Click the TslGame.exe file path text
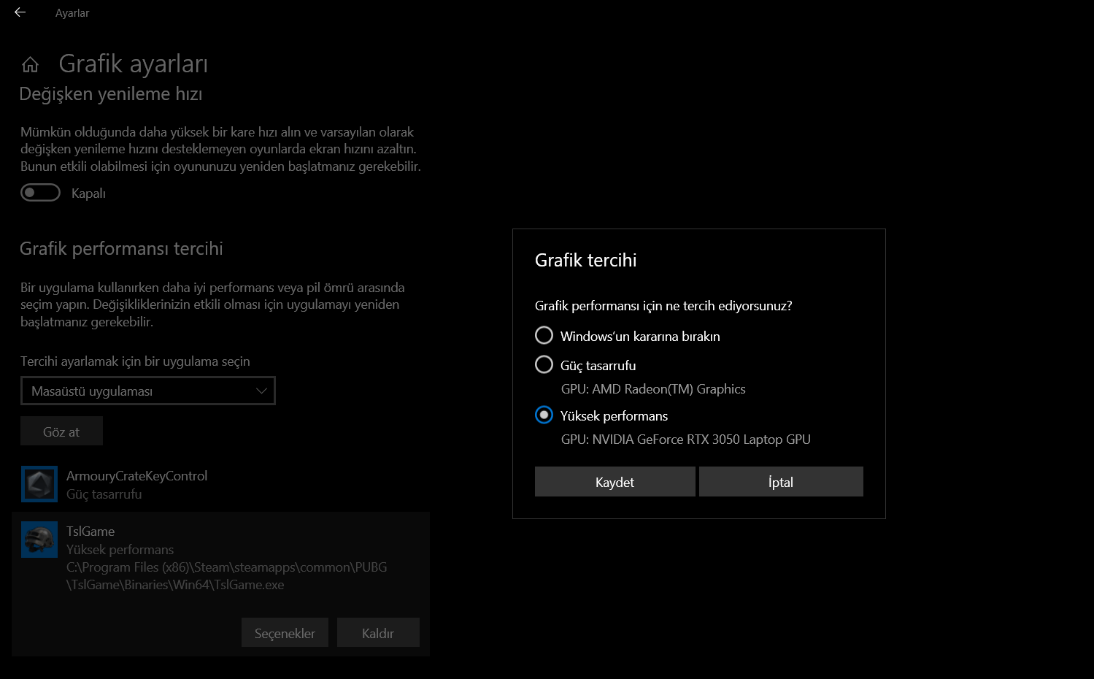The height and width of the screenshot is (679, 1094). point(227,576)
